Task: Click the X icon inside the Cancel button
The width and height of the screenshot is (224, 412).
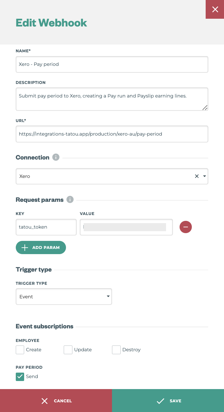Action: point(44,401)
